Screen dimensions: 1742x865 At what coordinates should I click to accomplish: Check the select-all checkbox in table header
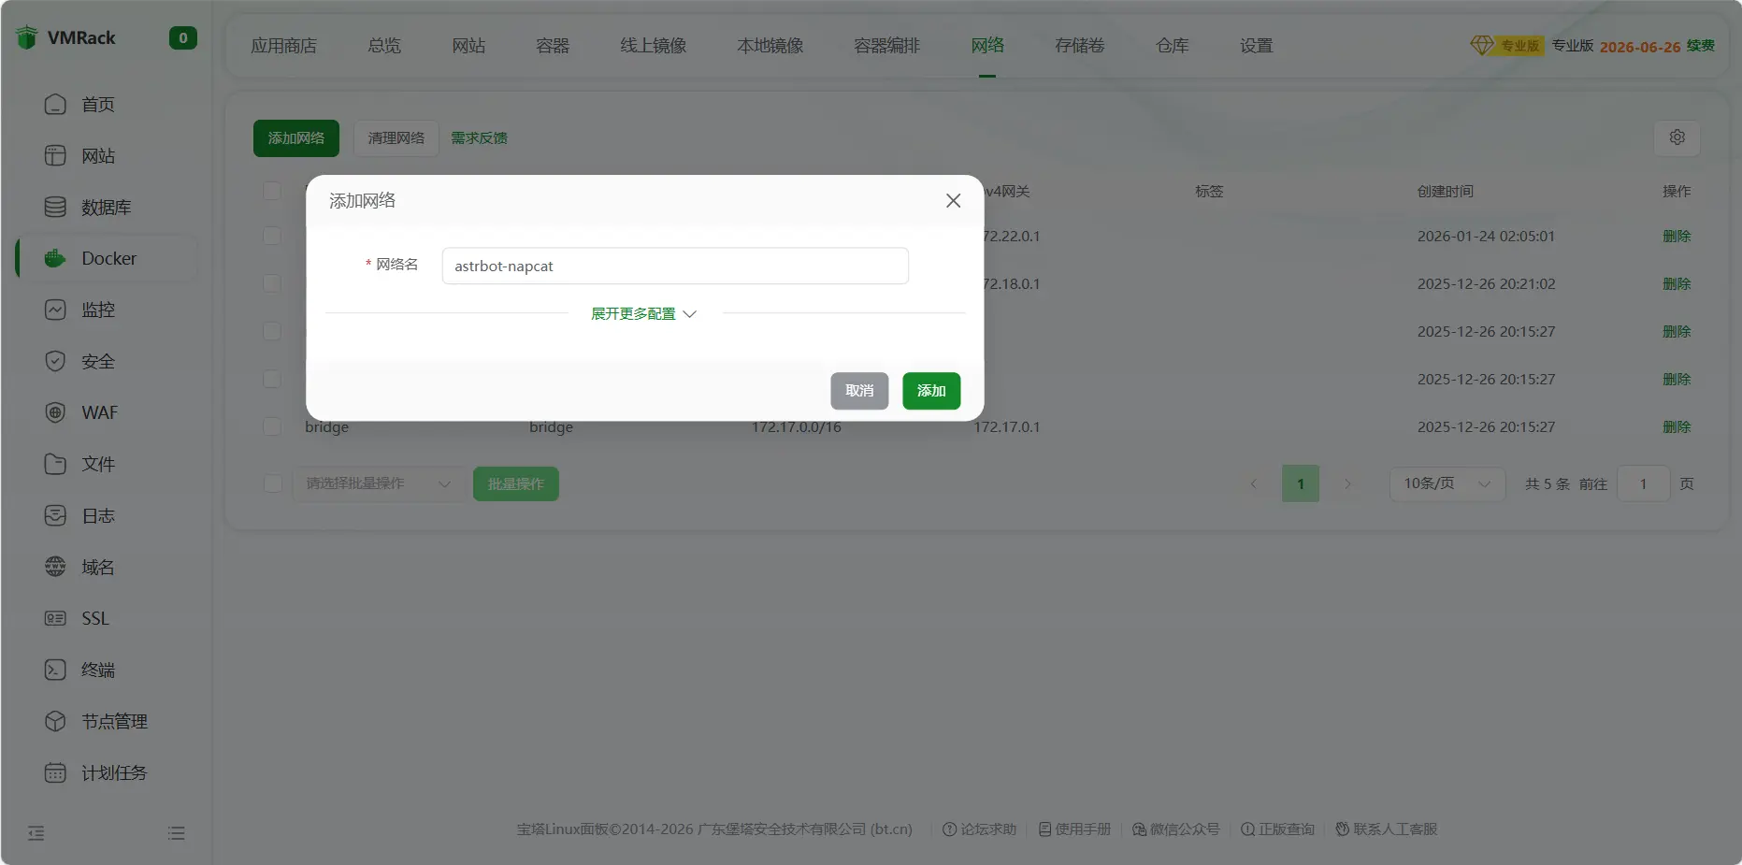[272, 191]
